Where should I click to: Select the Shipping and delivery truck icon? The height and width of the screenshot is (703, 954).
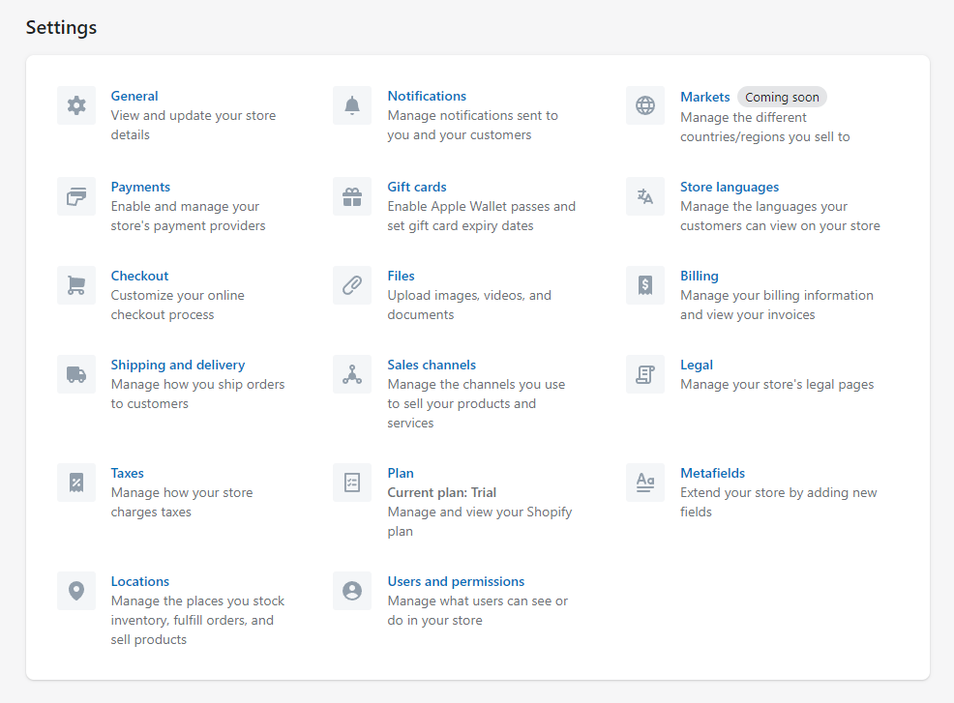[x=76, y=374]
